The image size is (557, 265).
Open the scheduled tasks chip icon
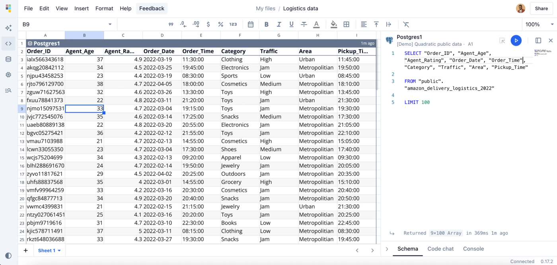pyautogui.click(x=8, y=75)
